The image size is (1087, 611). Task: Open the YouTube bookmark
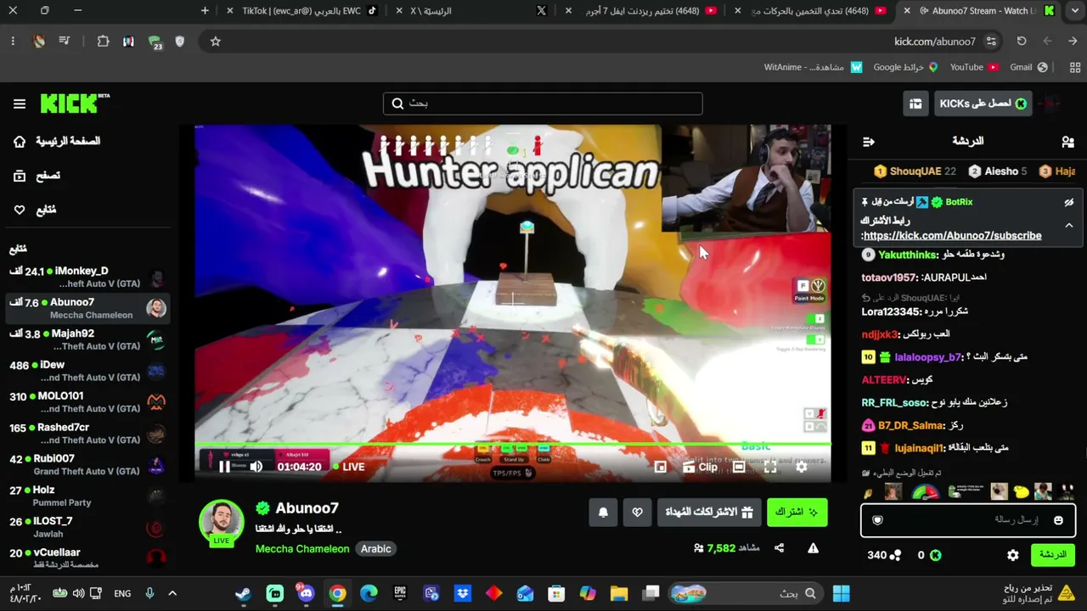point(974,67)
